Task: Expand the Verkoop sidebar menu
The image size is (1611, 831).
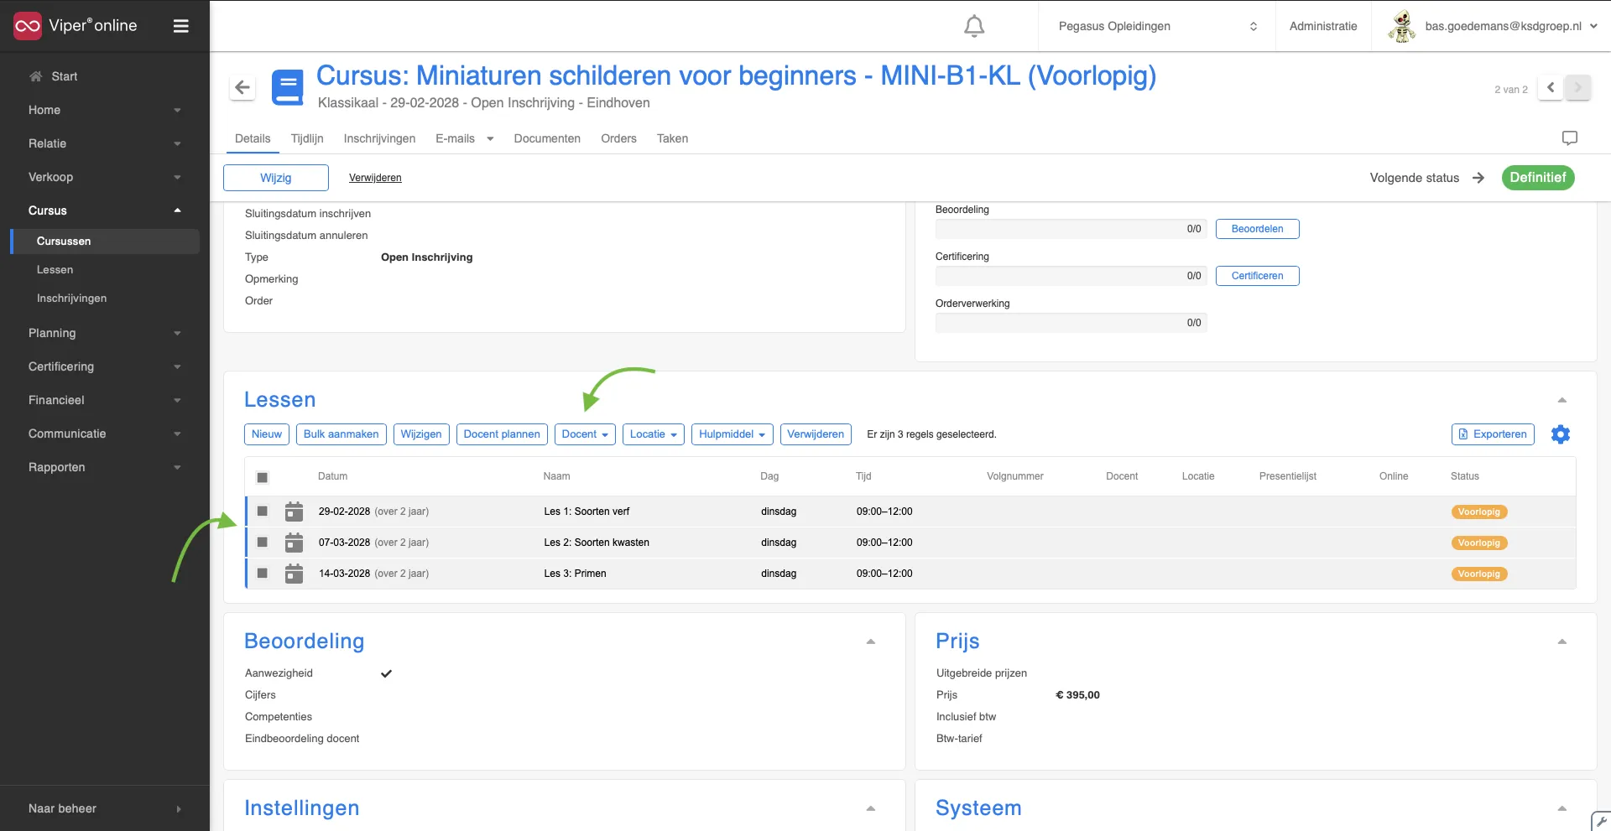Action: [105, 177]
